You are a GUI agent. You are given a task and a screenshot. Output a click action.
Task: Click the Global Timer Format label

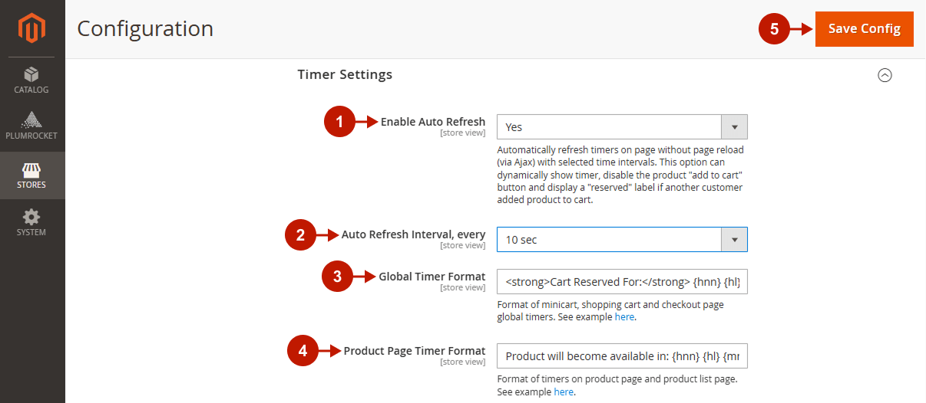[432, 277]
